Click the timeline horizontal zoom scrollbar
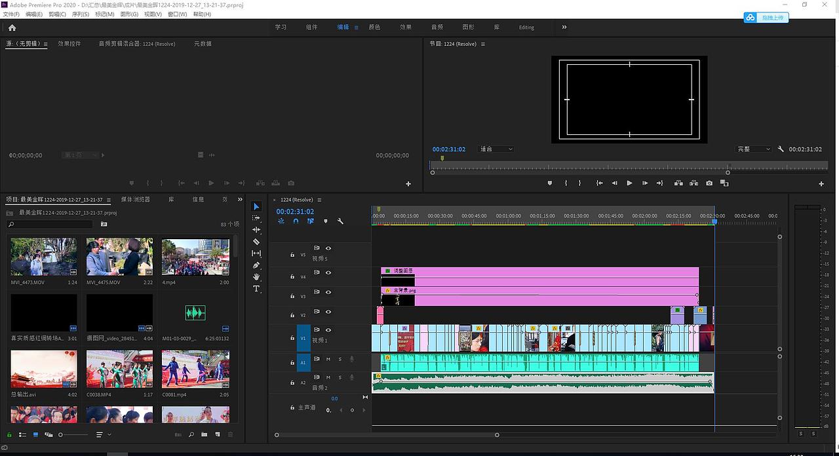The width and height of the screenshot is (839, 456). click(387, 435)
